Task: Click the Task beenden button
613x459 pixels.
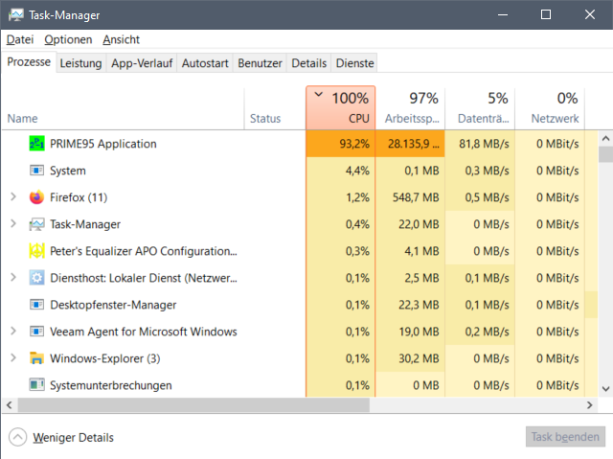Action: [x=565, y=437]
